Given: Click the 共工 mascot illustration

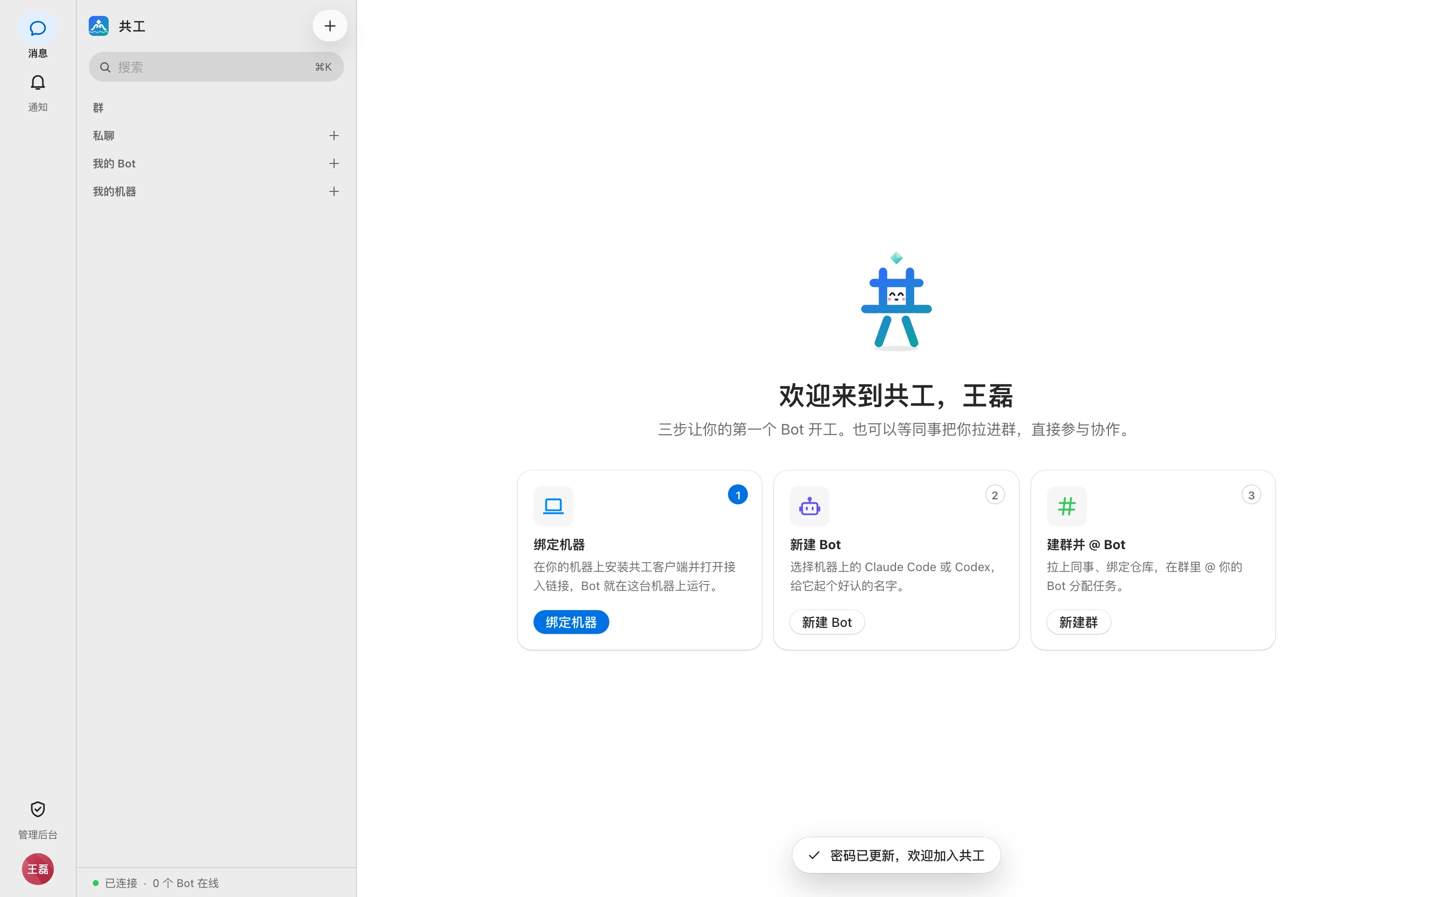Looking at the screenshot, I should click(896, 301).
